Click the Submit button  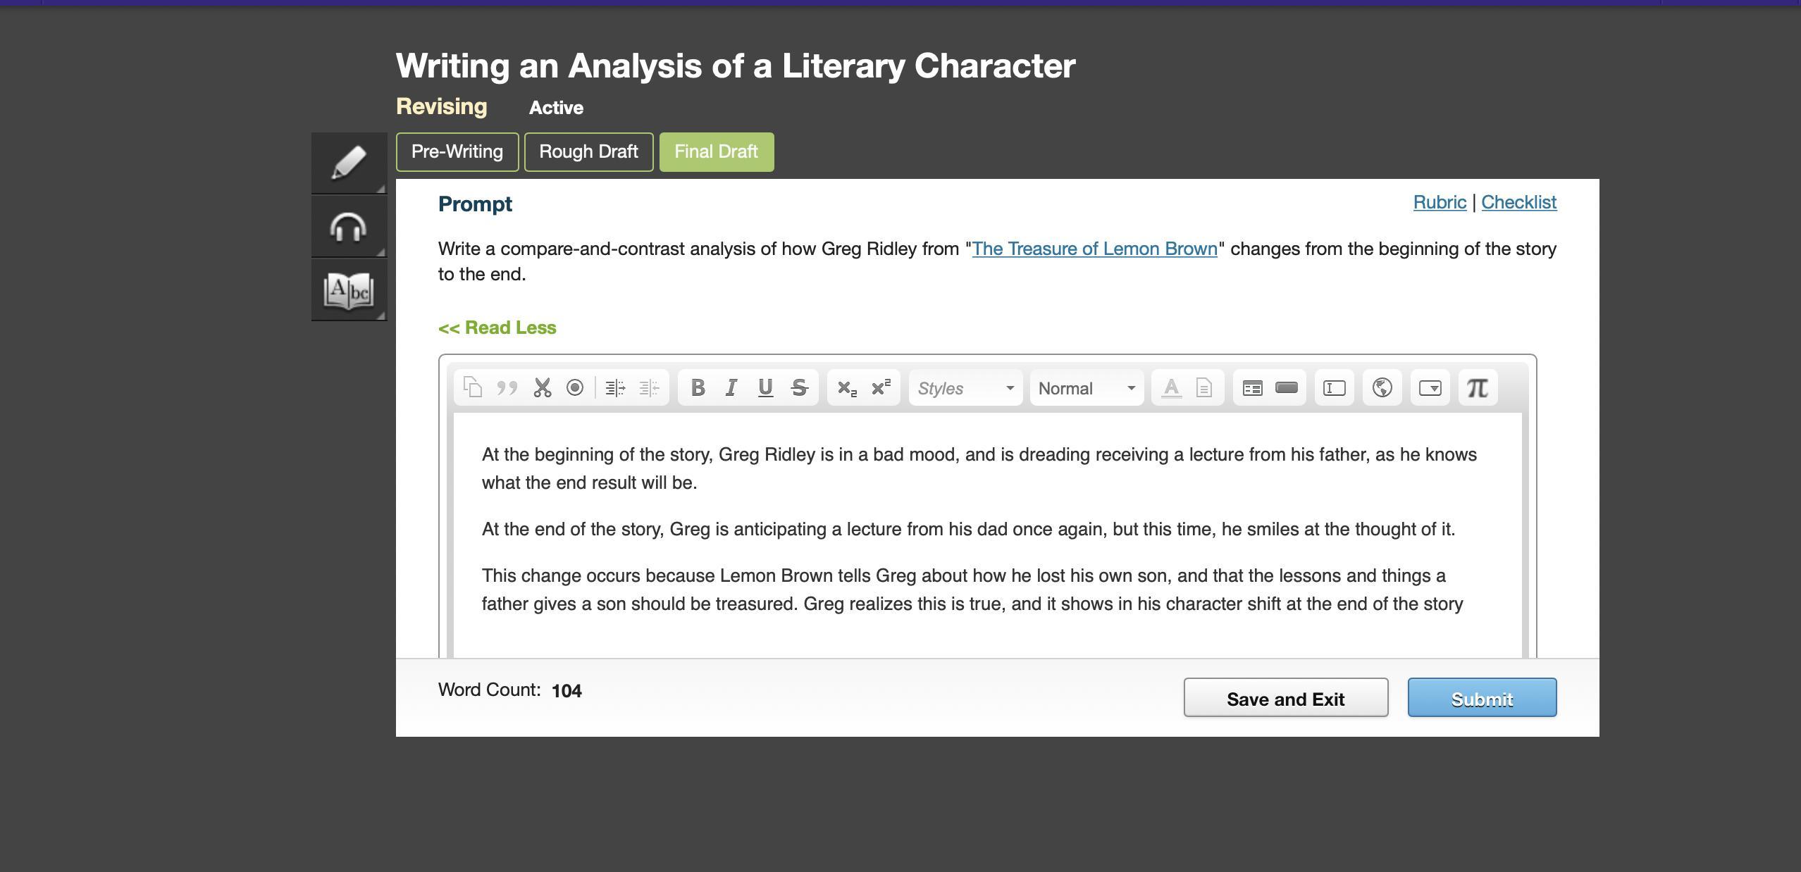pos(1482,698)
